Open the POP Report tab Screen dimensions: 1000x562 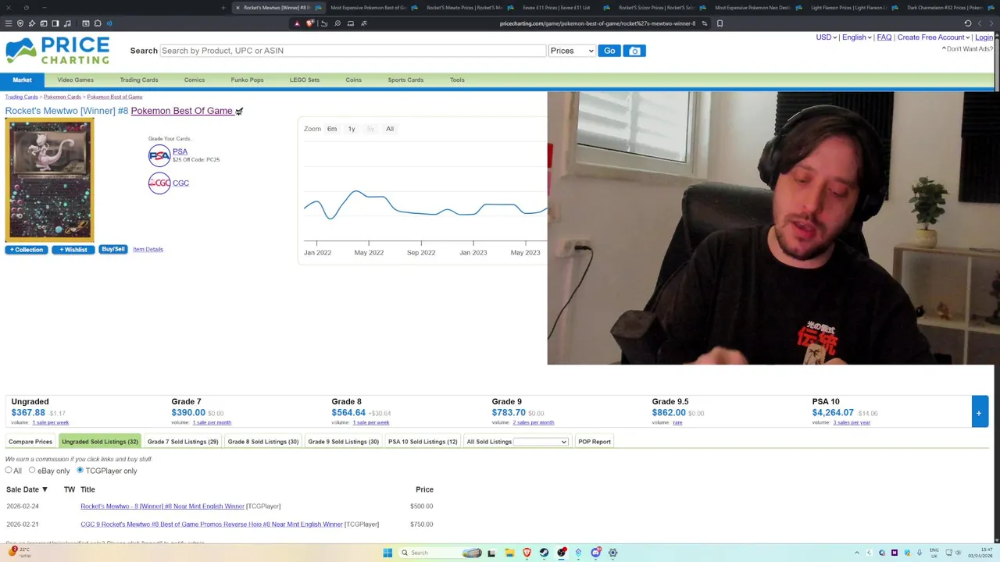pos(595,442)
